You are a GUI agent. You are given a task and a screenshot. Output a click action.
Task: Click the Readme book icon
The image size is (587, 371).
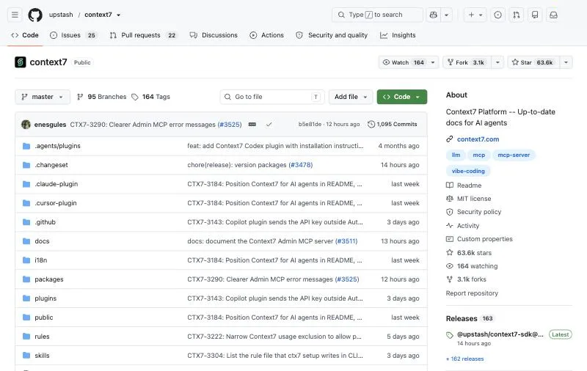pyautogui.click(x=450, y=185)
